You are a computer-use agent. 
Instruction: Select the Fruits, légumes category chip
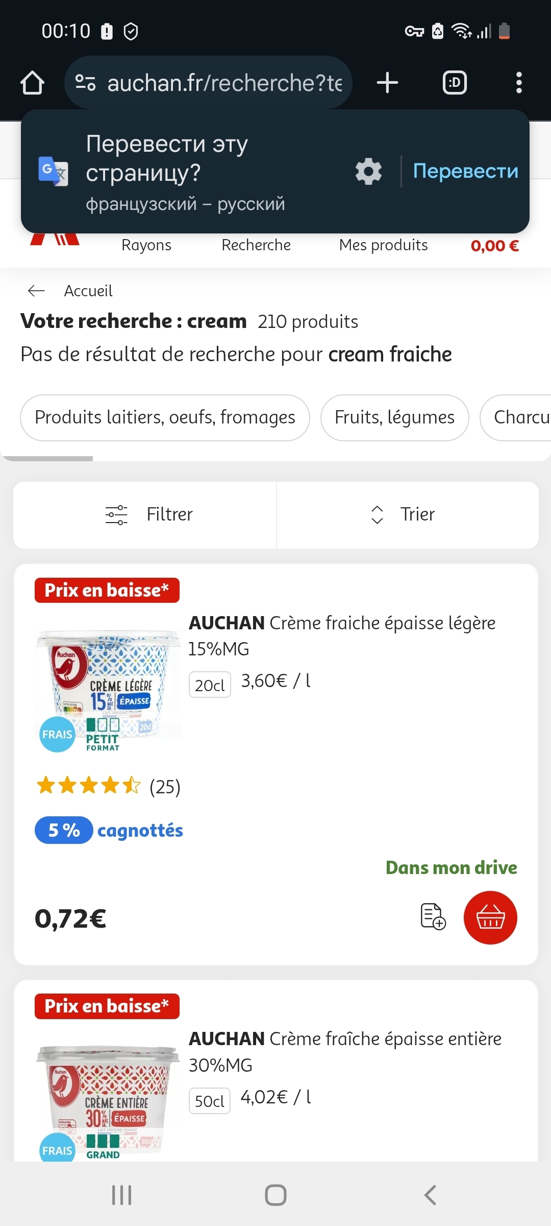coord(394,417)
